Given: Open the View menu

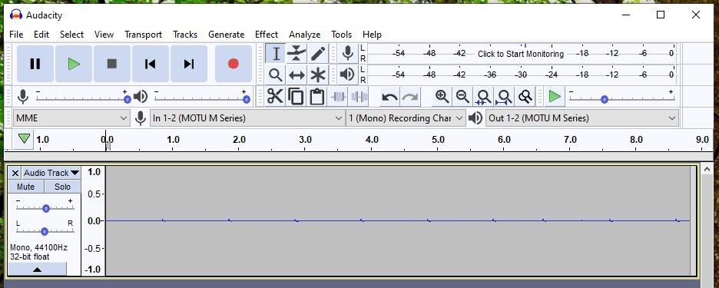Looking at the screenshot, I should pos(104,35).
